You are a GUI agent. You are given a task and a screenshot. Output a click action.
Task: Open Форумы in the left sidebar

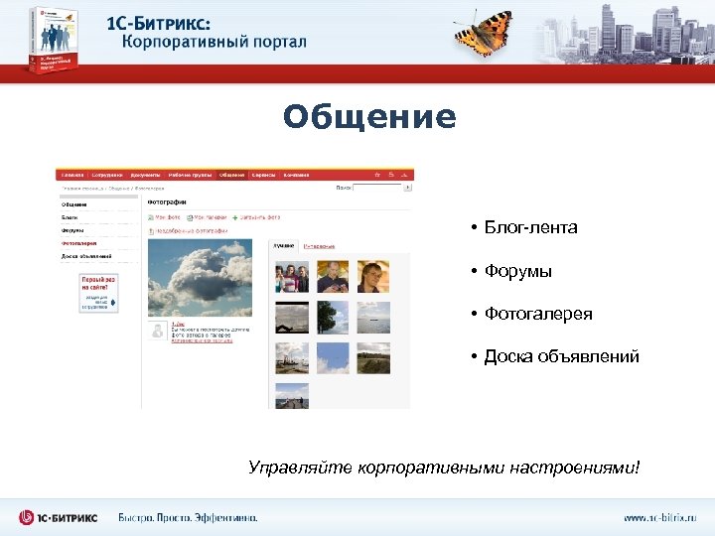point(72,230)
